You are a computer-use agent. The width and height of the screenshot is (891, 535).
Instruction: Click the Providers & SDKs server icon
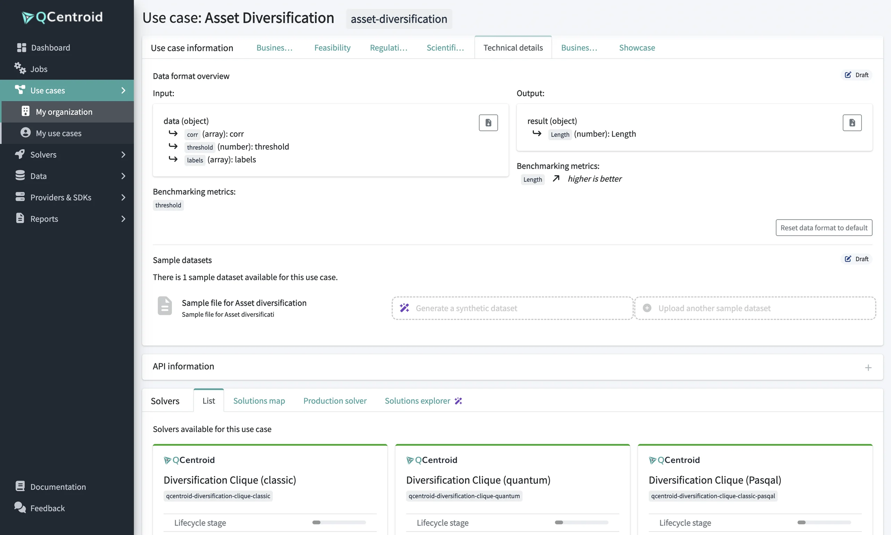(20, 197)
